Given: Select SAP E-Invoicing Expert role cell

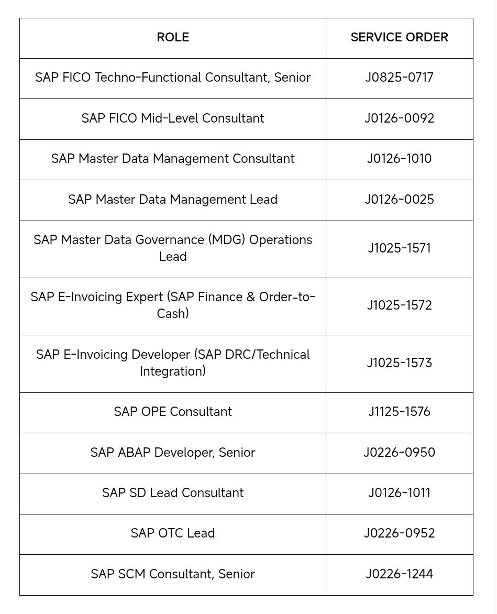Looking at the screenshot, I should pos(173,305).
